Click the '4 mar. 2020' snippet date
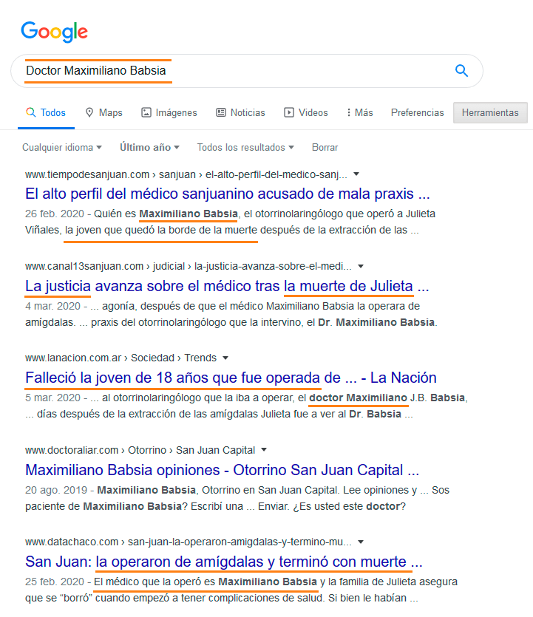The image size is (533, 617). [x=52, y=306]
